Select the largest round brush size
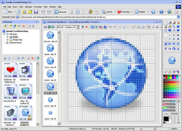Image resolution: width=182 pixels, height=131 pixels. (178, 39)
